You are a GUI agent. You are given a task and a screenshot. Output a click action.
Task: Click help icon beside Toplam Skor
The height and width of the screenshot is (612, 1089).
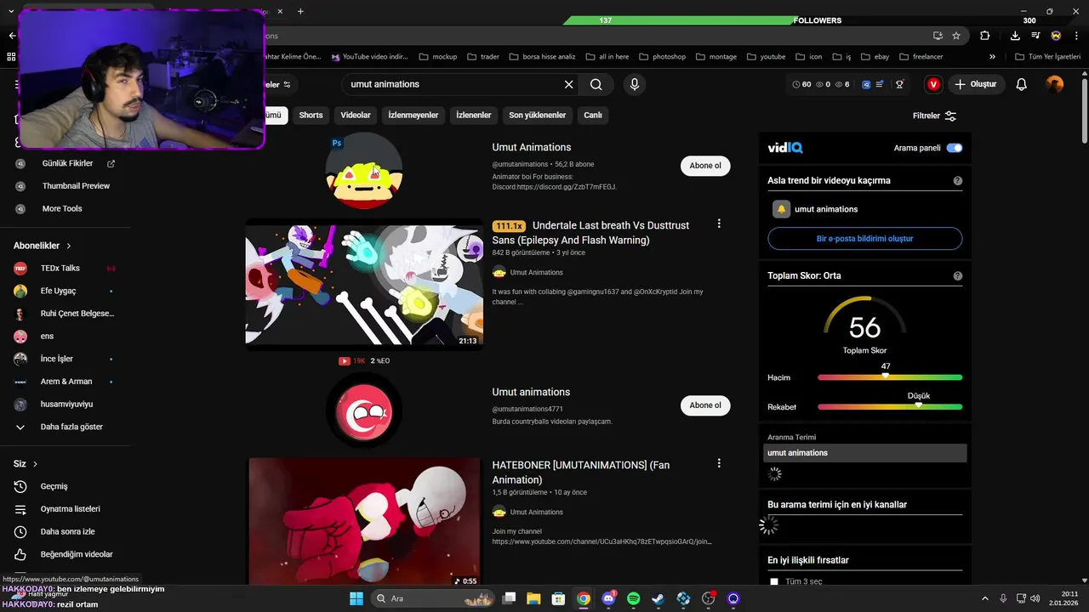point(958,276)
